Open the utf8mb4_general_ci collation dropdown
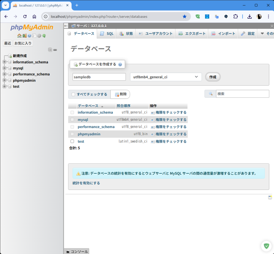The image size is (274, 254). [x=166, y=77]
